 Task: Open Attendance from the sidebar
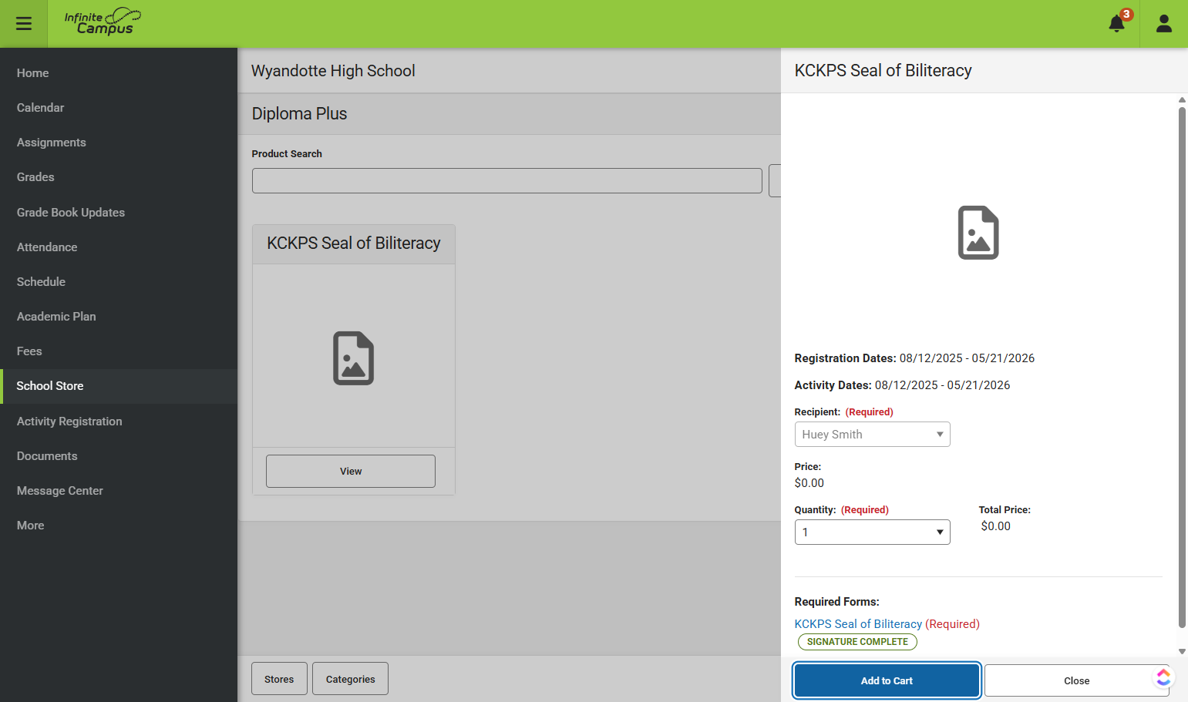119,247
